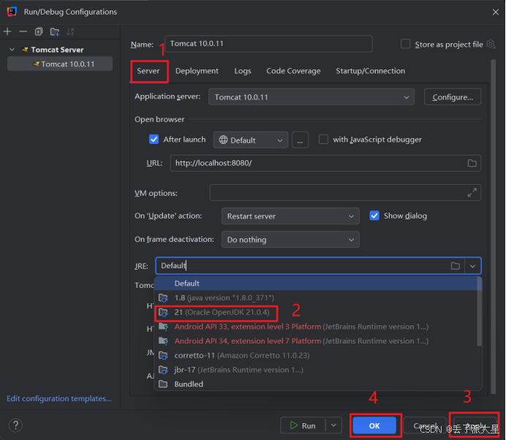Remove the selected configuration with the minus icon

tap(23, 31)
